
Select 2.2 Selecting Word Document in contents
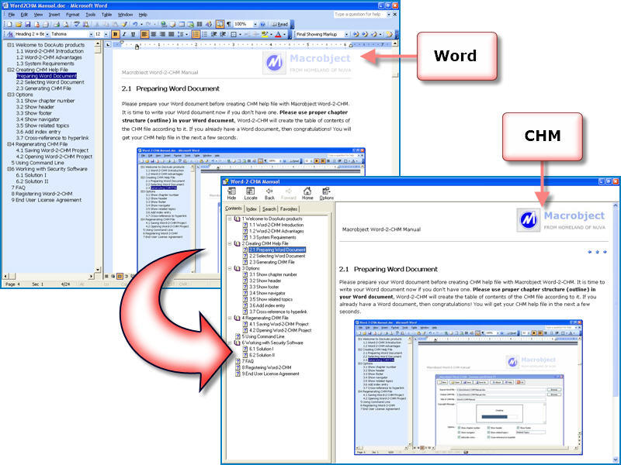click(x=276, y=255)
